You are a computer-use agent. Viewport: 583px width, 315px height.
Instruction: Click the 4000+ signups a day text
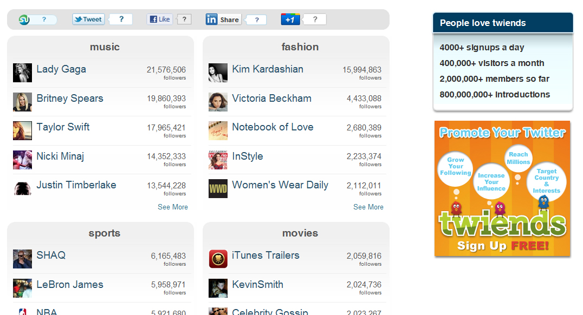[x=482, y=48]
